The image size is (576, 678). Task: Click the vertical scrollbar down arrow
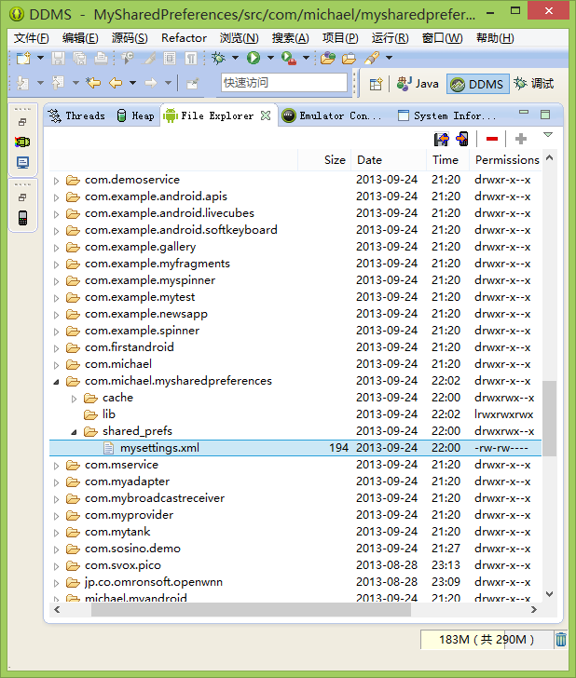coord(550,594)
